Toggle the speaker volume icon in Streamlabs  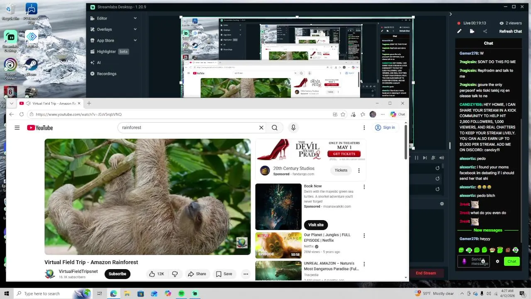441,158
